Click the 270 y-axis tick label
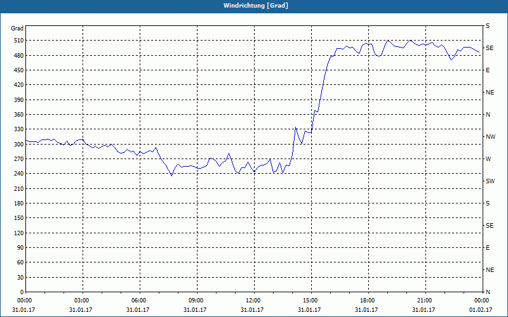 (x=19, y=159)
